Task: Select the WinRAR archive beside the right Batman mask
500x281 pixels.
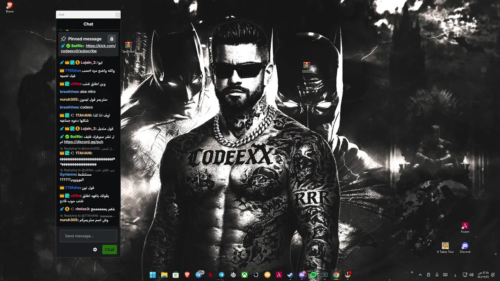Action: pyautogui.click(x=307, y=67)
